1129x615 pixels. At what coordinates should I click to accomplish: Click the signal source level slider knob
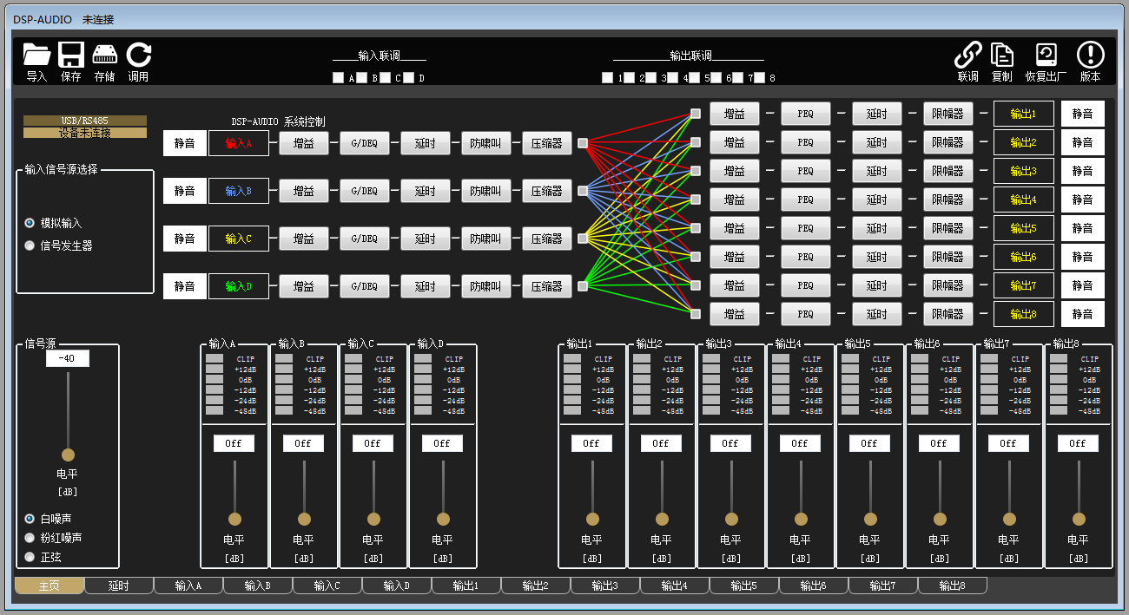click(68, 455)
